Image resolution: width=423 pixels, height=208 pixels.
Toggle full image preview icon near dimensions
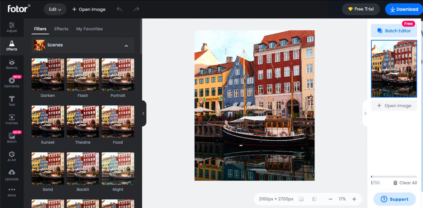pos(301,199)
